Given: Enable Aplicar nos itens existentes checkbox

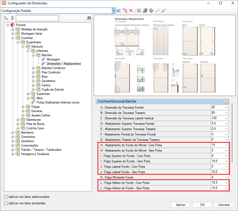Looking at the screenshot, I should 6,203.
